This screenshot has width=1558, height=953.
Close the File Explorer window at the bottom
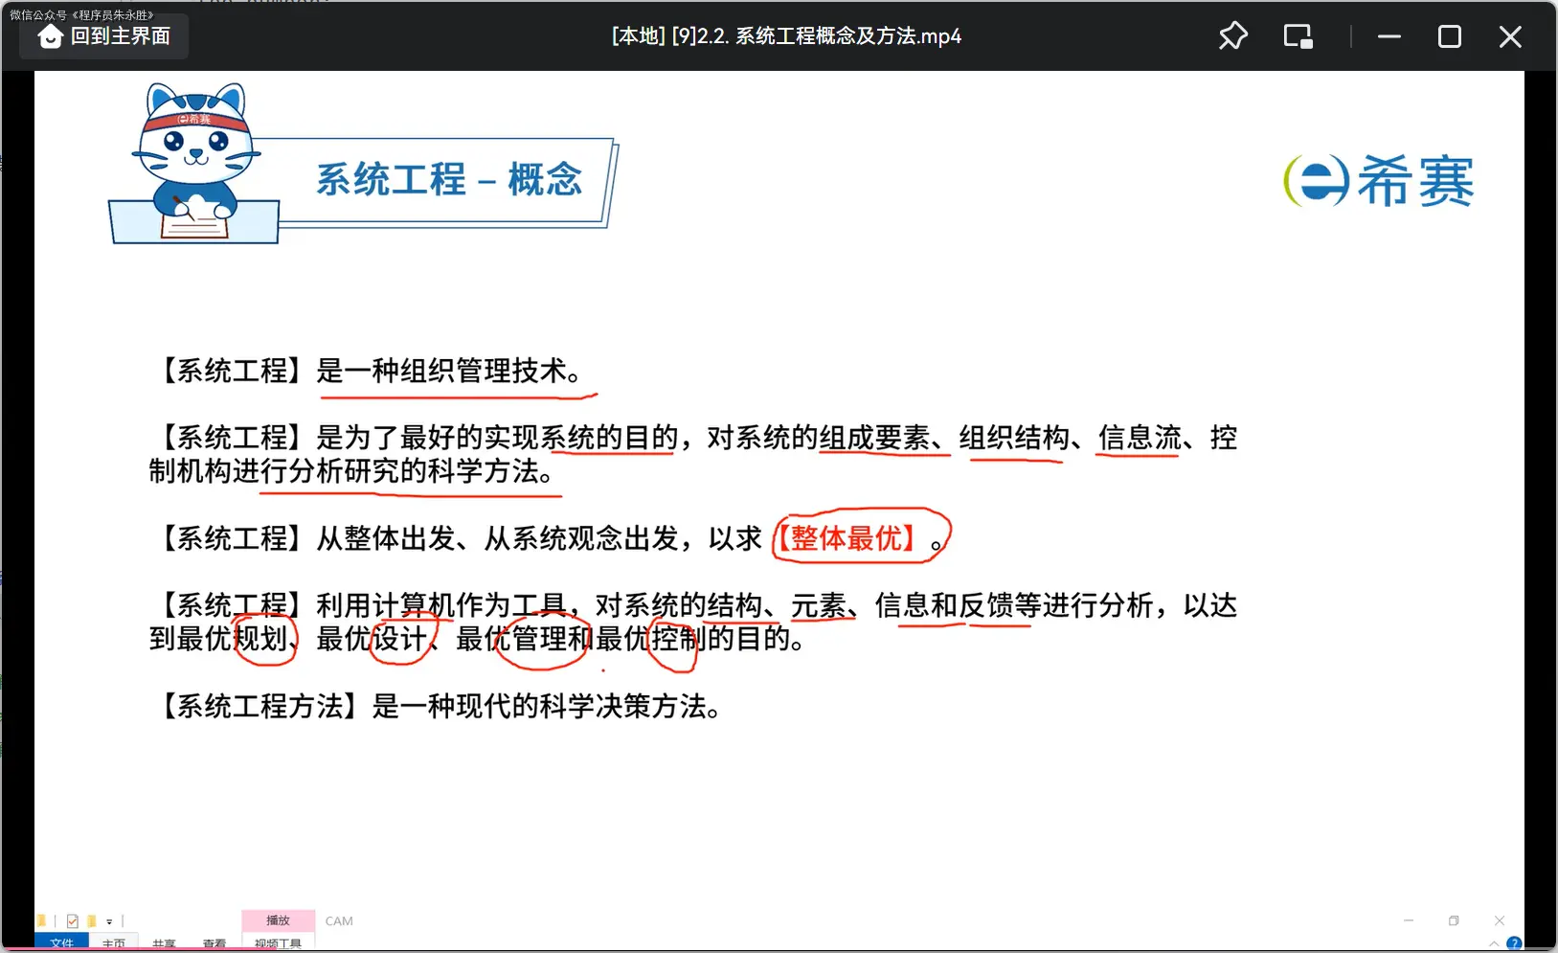(1500, 920)
